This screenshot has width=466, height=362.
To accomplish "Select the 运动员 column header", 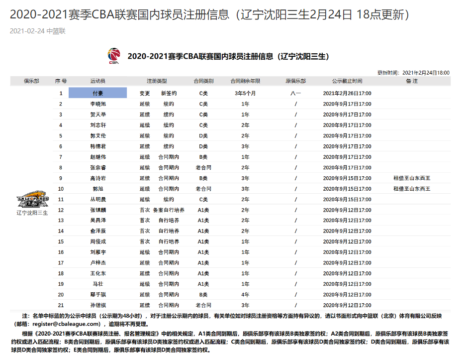I will click(98, 81).
